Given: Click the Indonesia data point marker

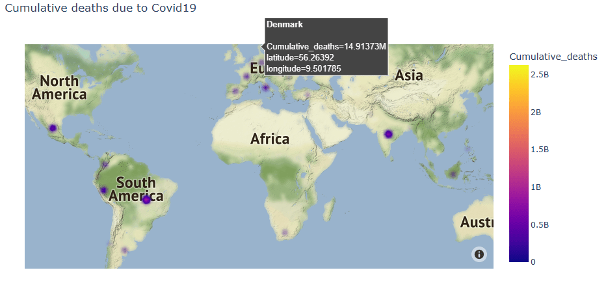Looking at the screenshot, I should 453,173.
